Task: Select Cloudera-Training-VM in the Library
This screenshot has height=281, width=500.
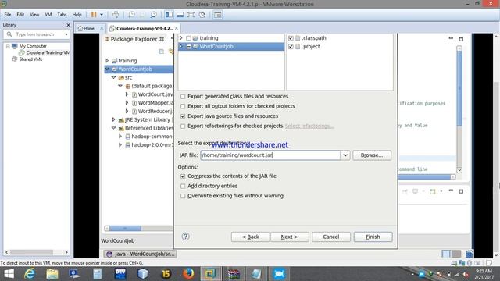Action: (48, 52)
